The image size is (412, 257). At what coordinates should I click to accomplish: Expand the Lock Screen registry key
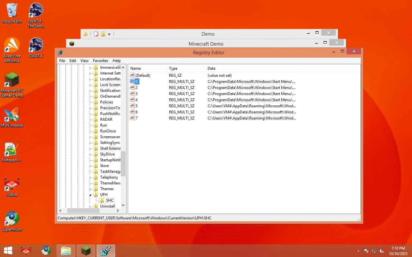(90, 85)
